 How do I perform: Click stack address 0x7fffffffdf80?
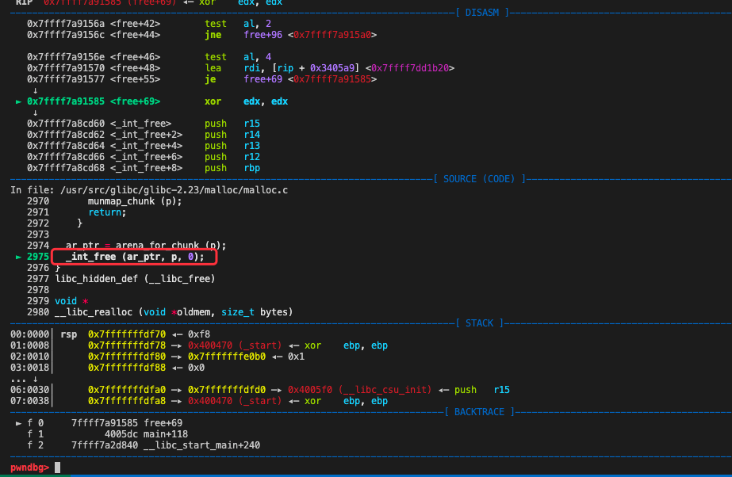click(127, 357)
